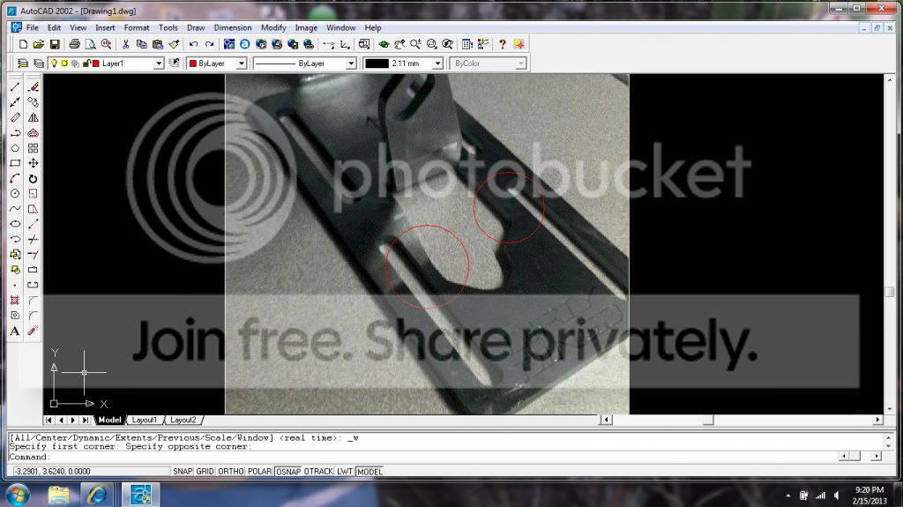
Task: Select the Circle draw tool
Action: (15, 194)
